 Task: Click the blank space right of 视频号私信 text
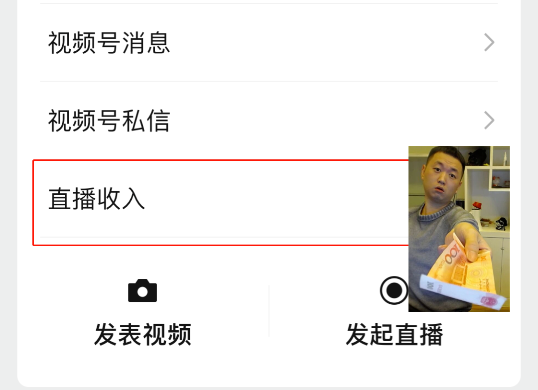coord(326,121)
